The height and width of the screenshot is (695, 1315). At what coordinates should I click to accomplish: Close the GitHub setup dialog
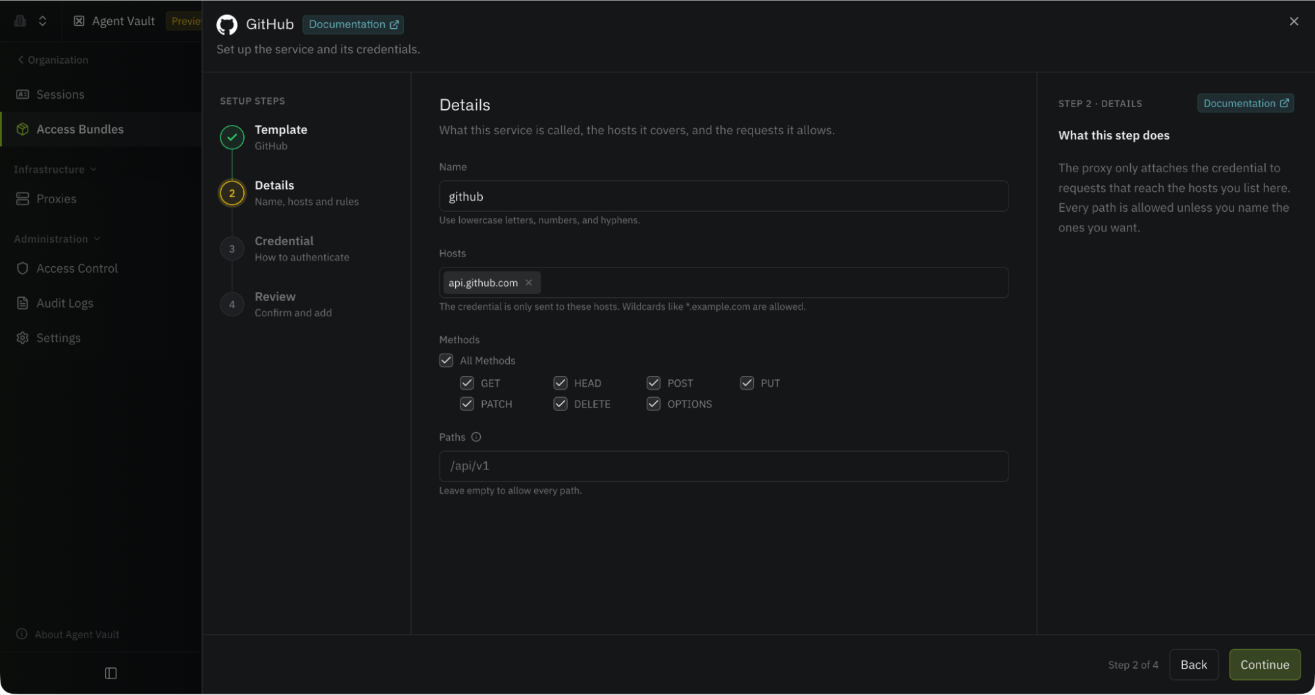(1293, 21)
